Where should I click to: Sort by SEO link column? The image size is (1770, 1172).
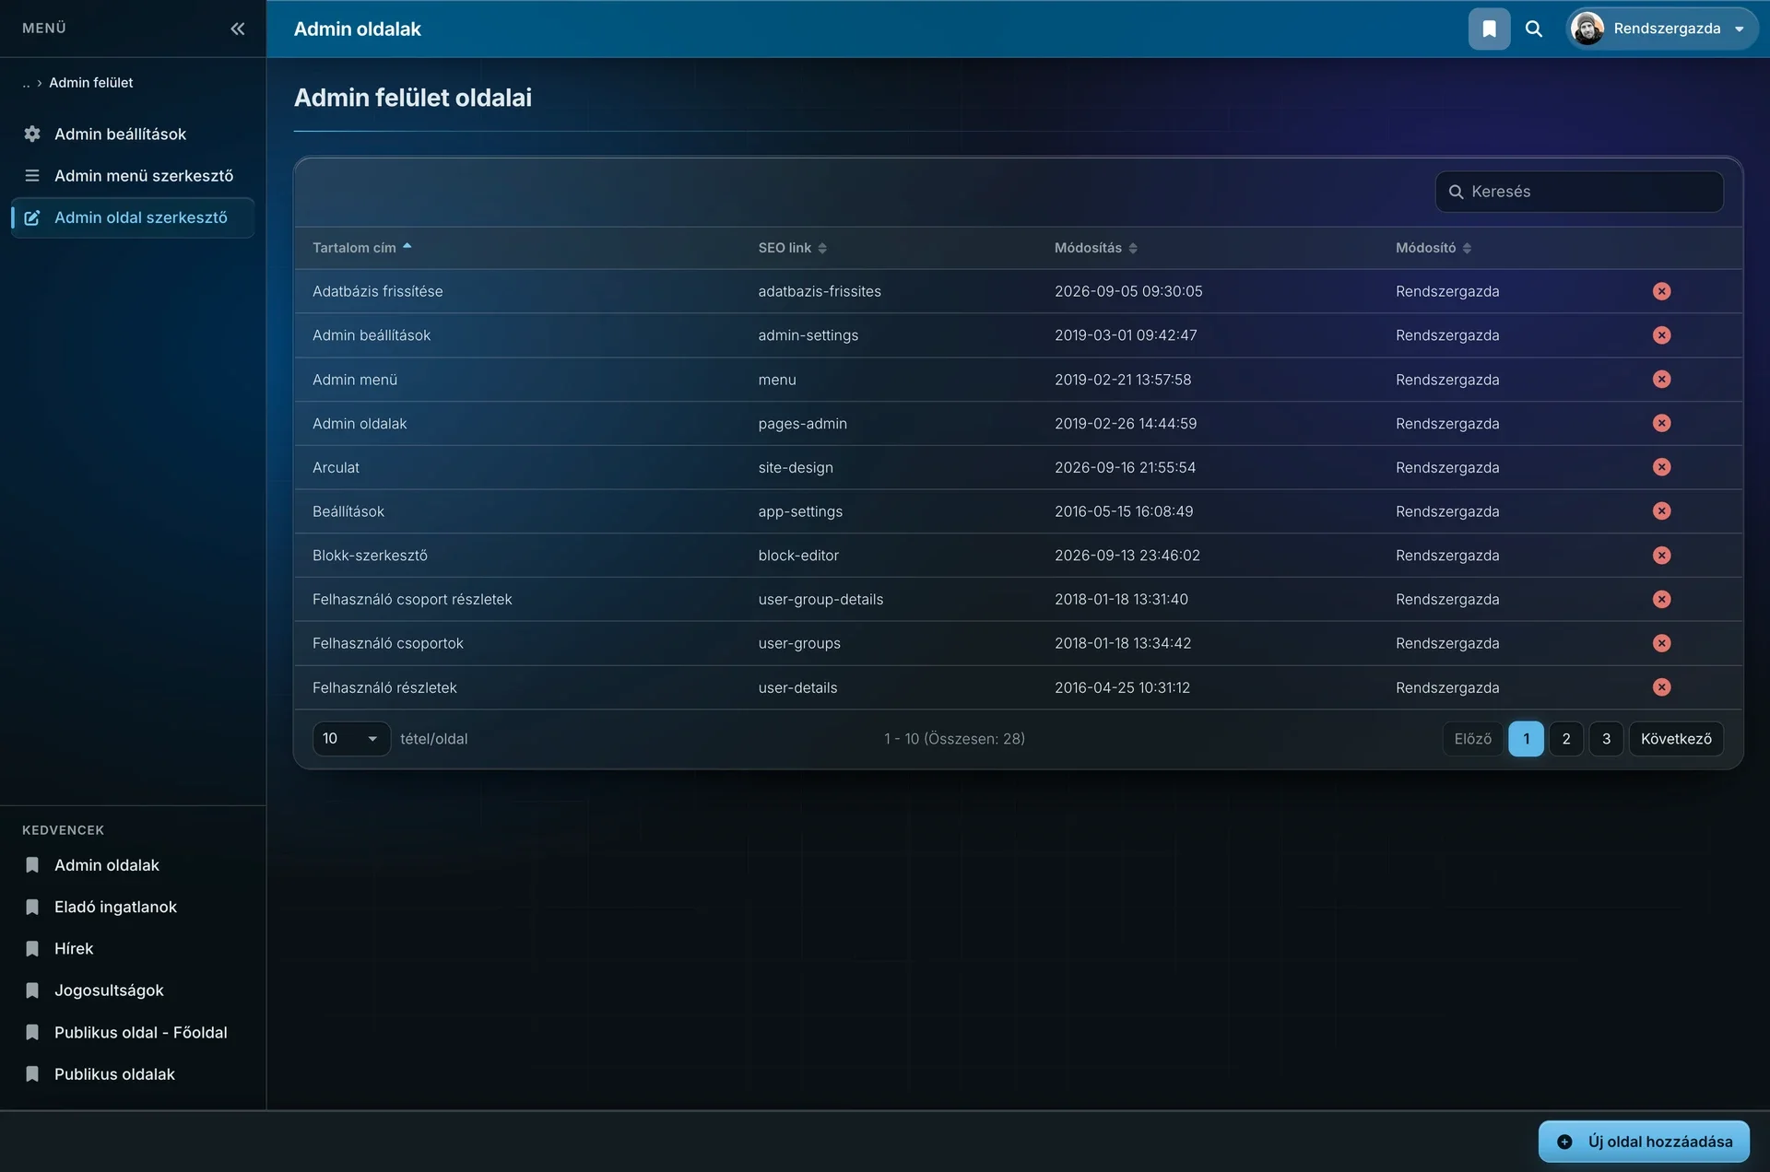792,248
